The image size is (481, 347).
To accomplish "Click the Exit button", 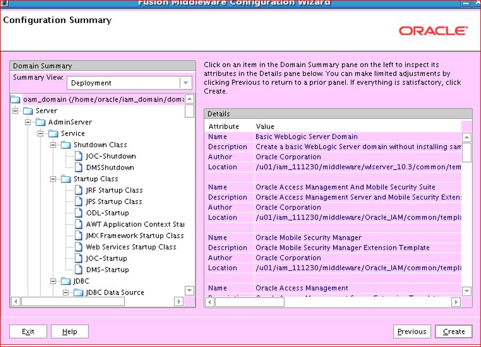I will tap(28, 331).
